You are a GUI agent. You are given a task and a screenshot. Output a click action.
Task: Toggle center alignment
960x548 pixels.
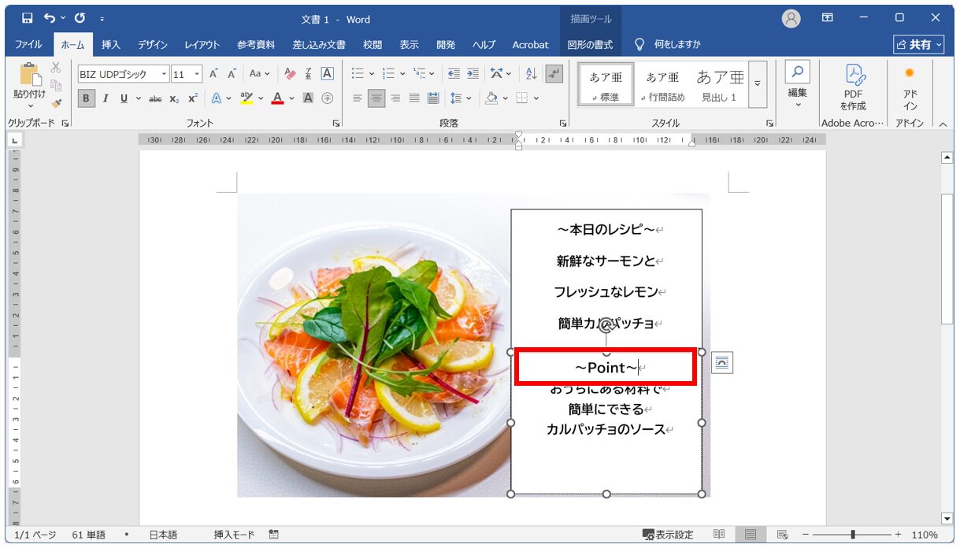click(x=376, y=98)
